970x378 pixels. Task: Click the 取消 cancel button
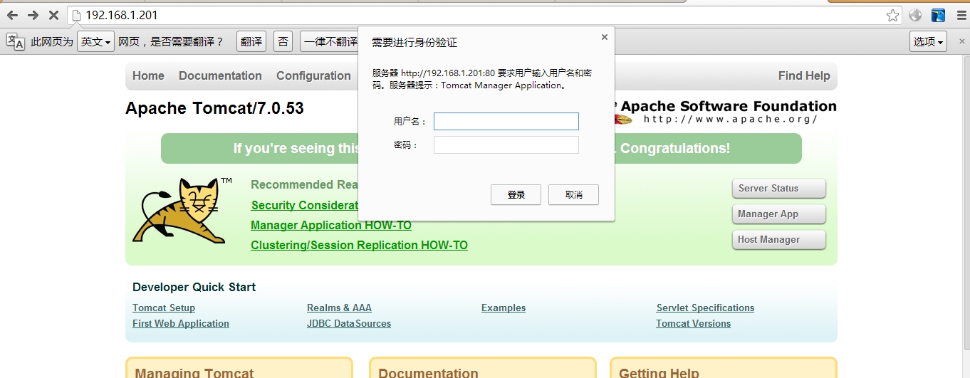(573, 195)
